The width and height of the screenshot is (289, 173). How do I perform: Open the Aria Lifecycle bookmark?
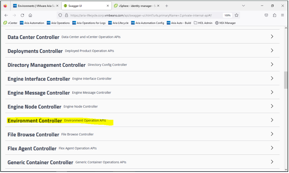[x=118, y=23]
